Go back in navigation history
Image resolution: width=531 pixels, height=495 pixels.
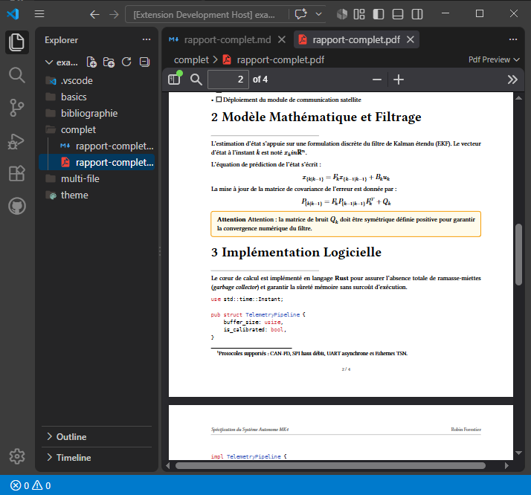[94, 14]
